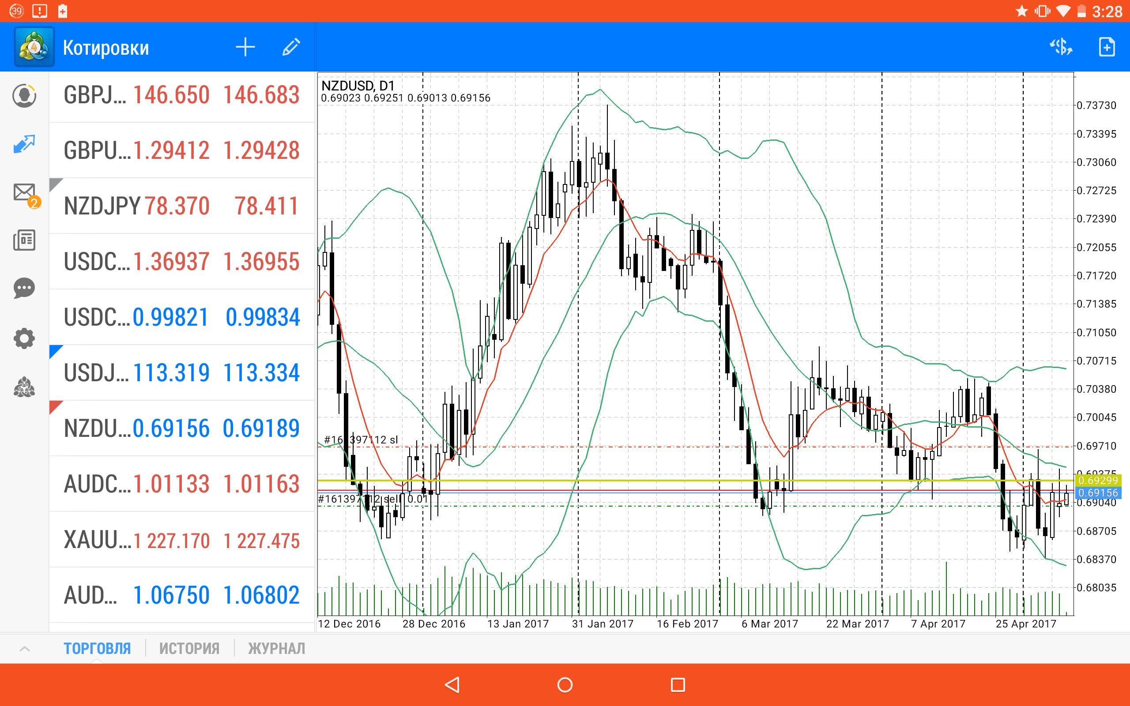Select the AUD... 1.06750 quote row
This screenshot has width=1130, height=706.
point(182,595)
